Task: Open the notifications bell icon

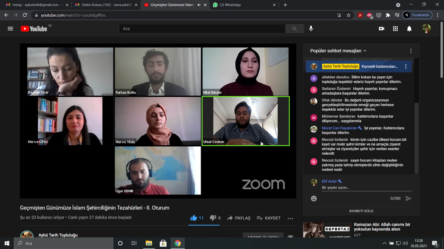Action: [409, 28]
